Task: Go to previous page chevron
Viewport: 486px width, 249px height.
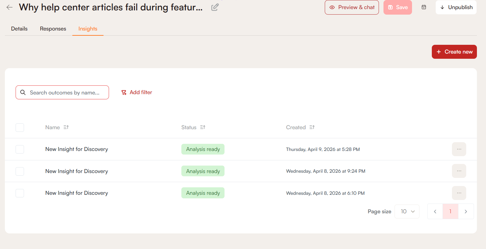Action: pos(435,211)
